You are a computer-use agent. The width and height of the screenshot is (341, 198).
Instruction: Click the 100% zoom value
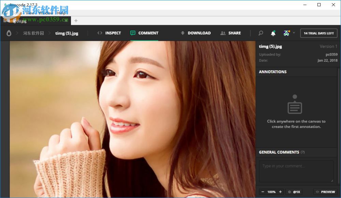click(271, 192)
